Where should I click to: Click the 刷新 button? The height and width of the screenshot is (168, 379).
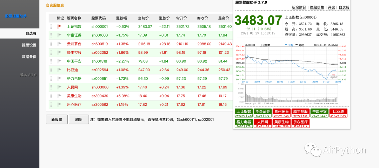[79, 119]
